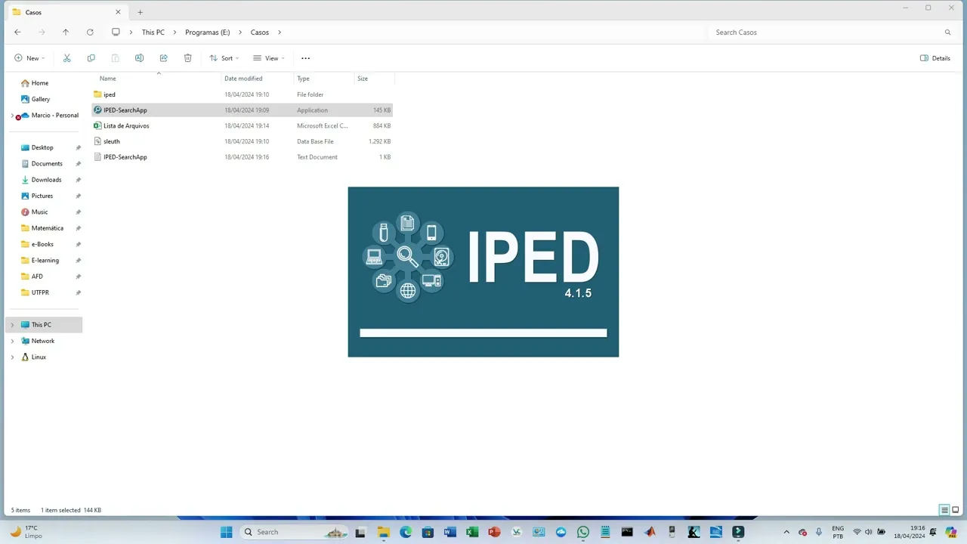The width and height of the screenshot is (967, 544).
Task: Open MATLAB from taskbar
Action: [x=650, y=532]
